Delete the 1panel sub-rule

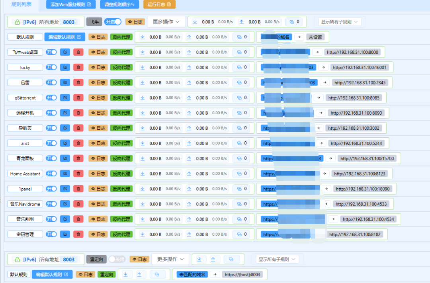78,189
